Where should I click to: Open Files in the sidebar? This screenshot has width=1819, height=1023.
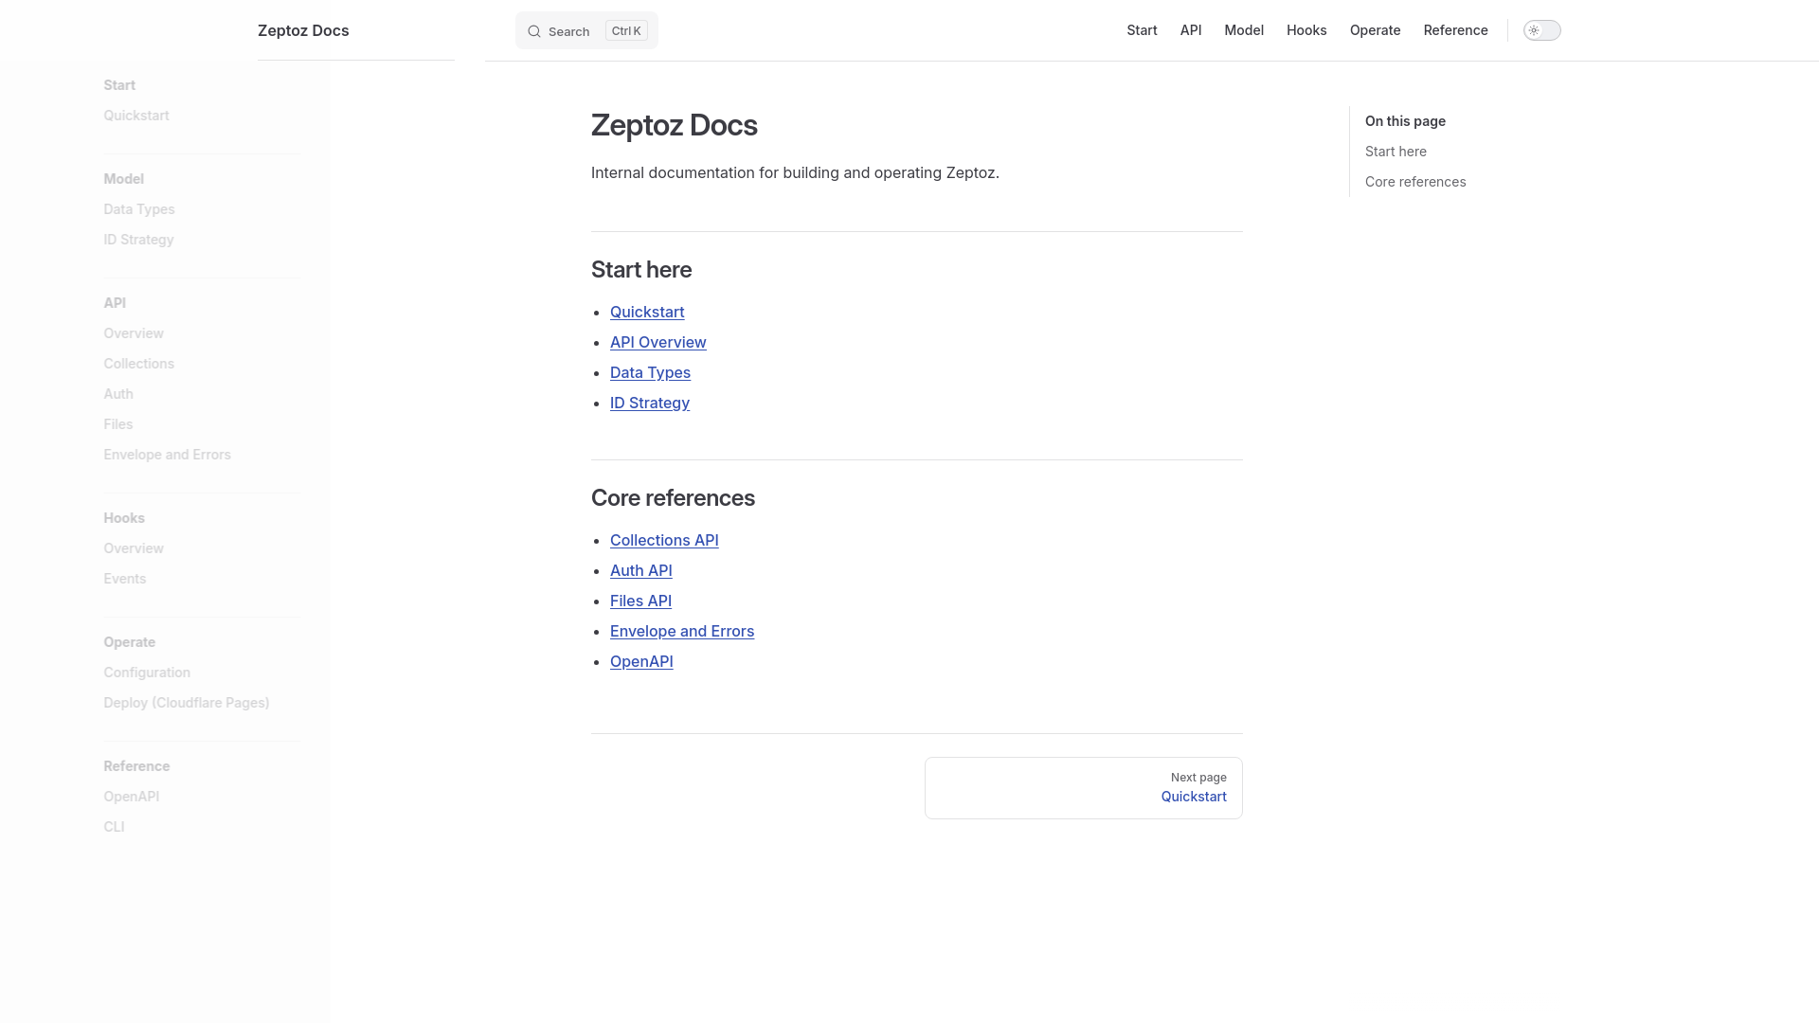pyautogui.click(x=118, y=424)
